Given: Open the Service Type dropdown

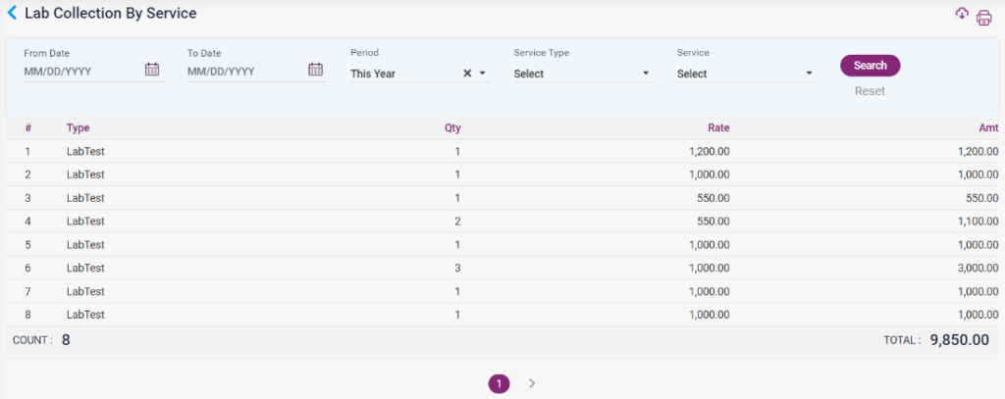Looking at the screenshot, I should 583,74.
